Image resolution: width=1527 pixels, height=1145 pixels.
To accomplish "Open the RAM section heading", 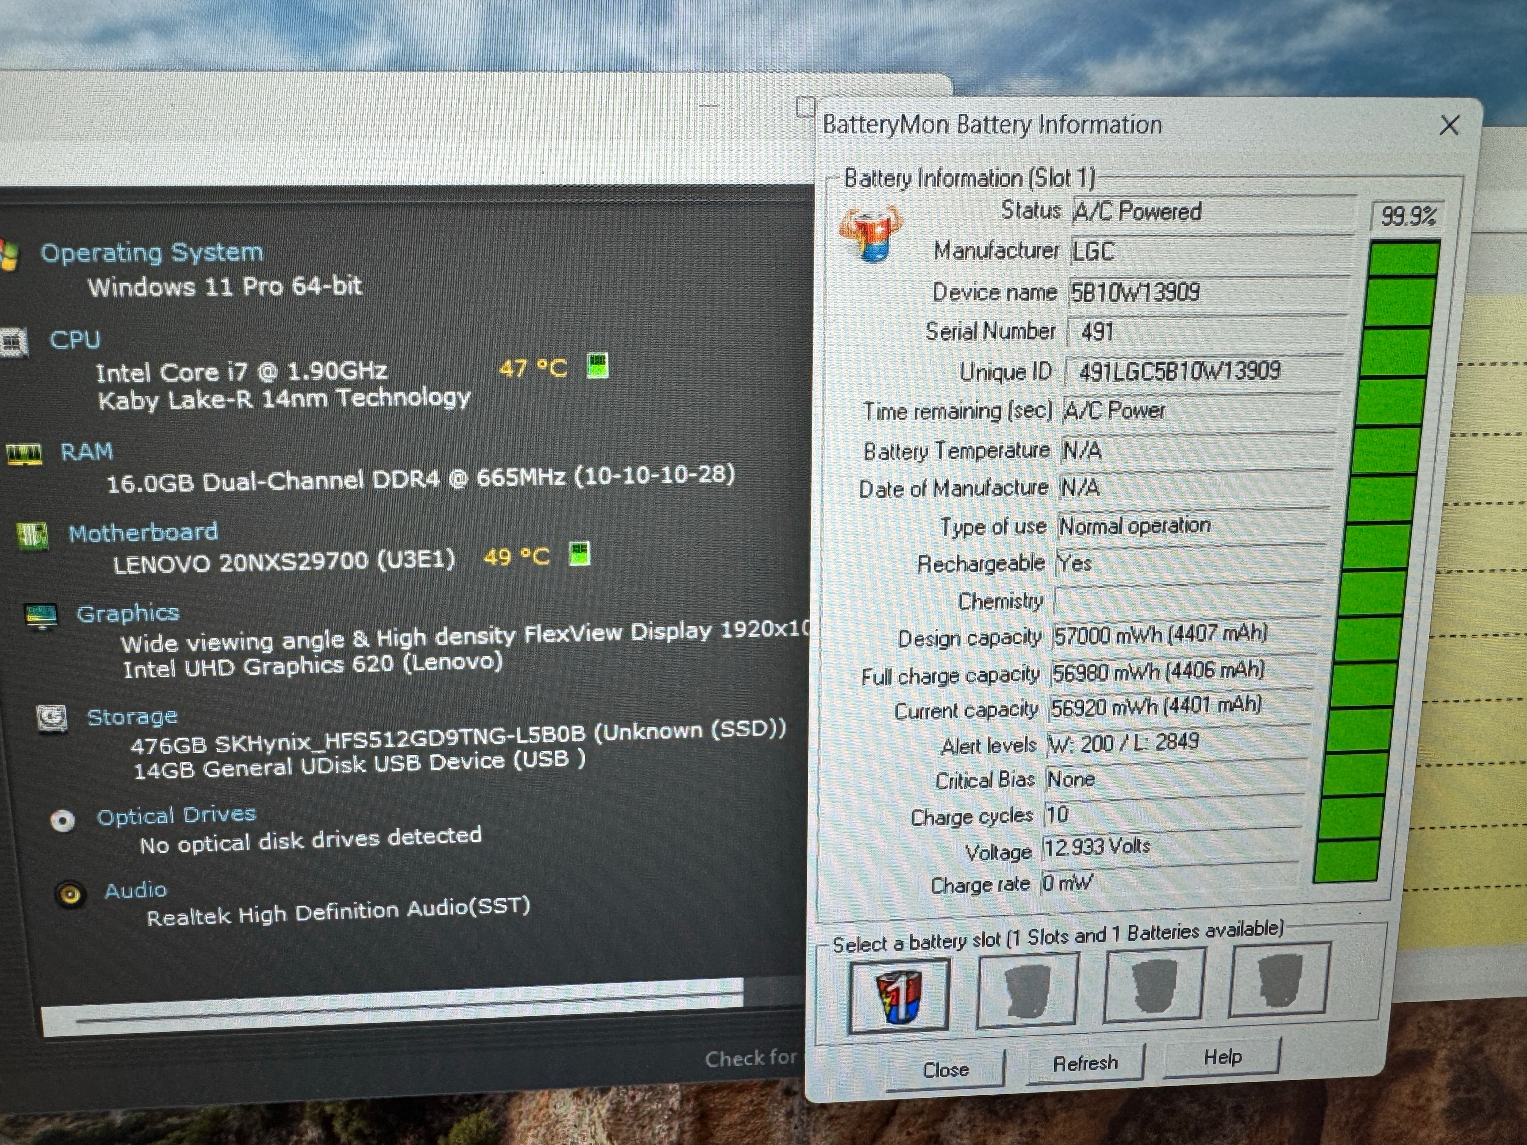I will point(86,451).
